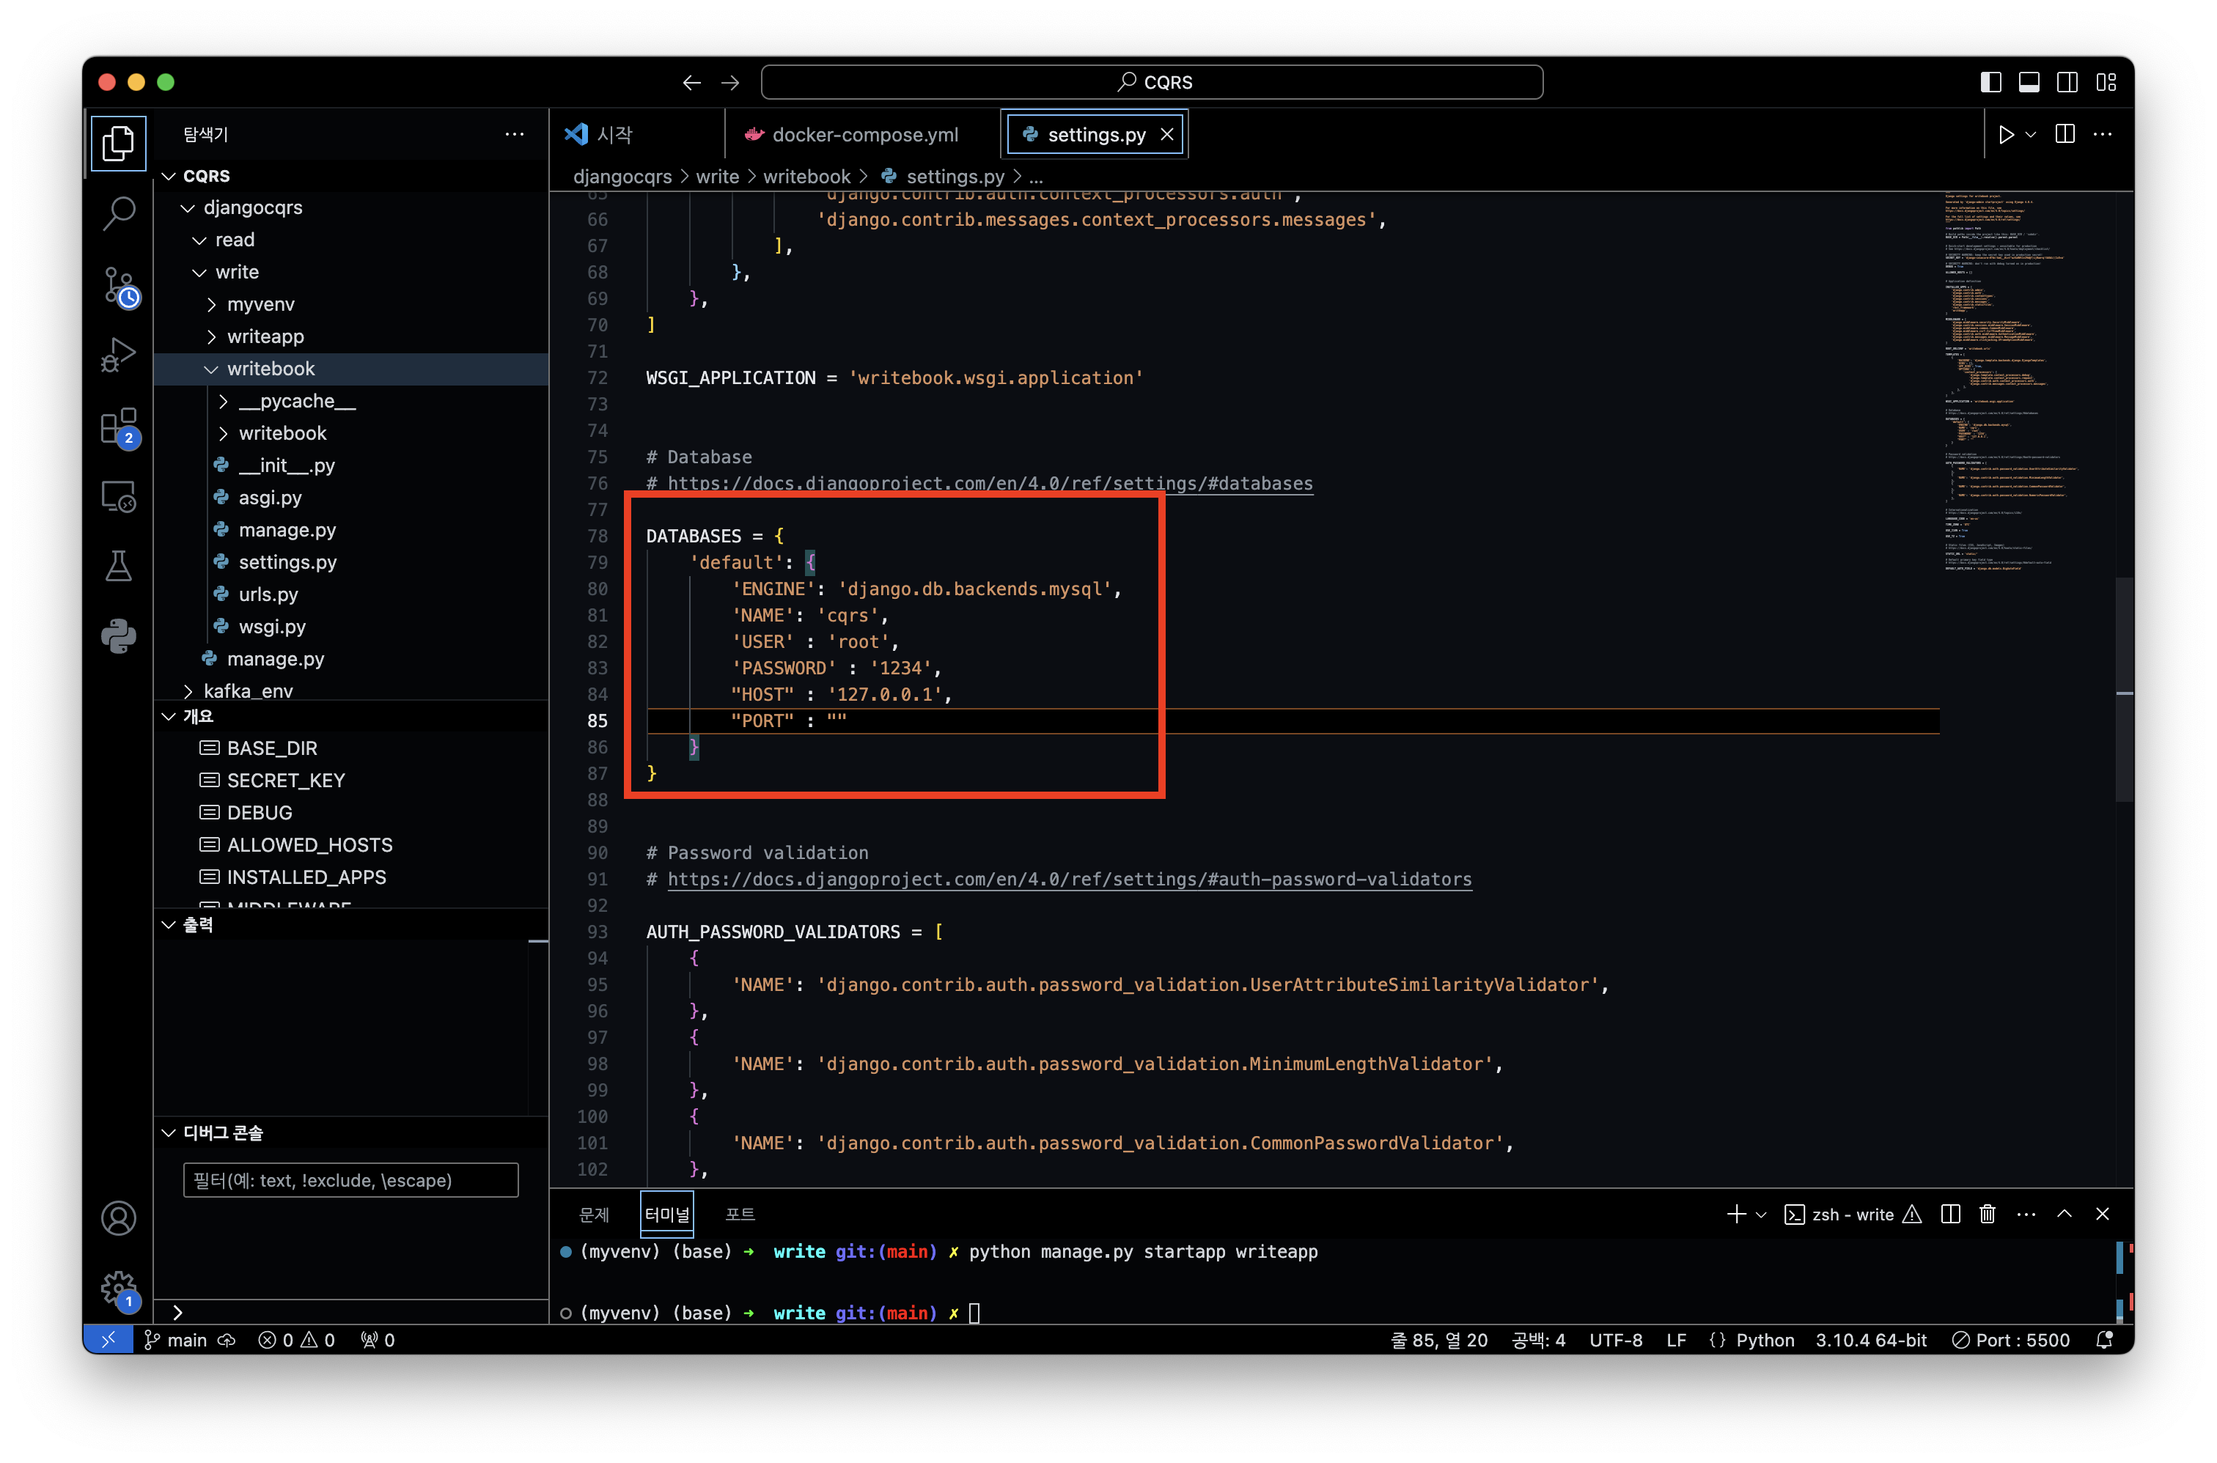2217x1463 pixels.
Task: Switch to the 문제 panel tab
Action: click(593, 1214)
